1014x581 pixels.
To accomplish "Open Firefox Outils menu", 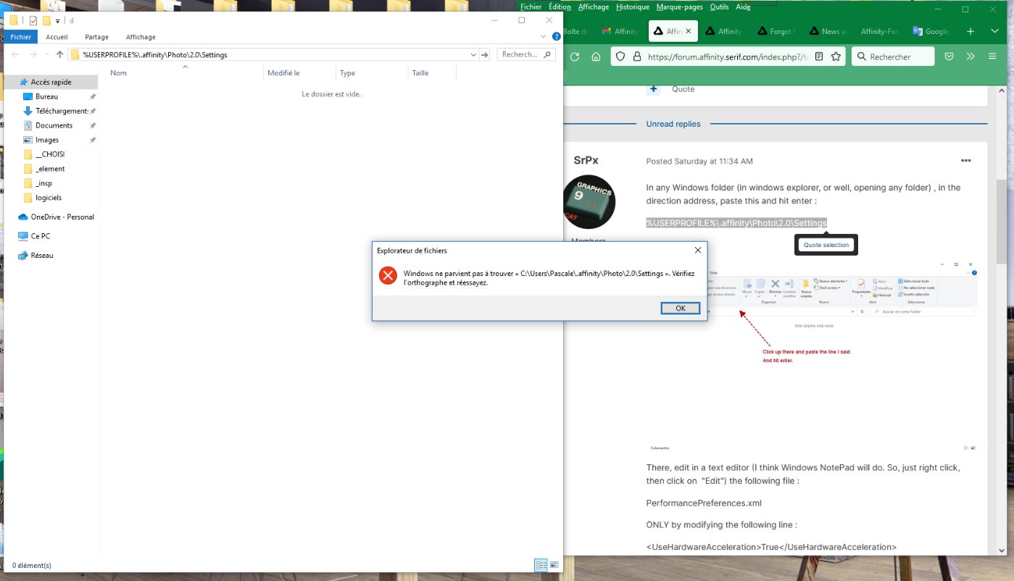I will click(720, 7).
